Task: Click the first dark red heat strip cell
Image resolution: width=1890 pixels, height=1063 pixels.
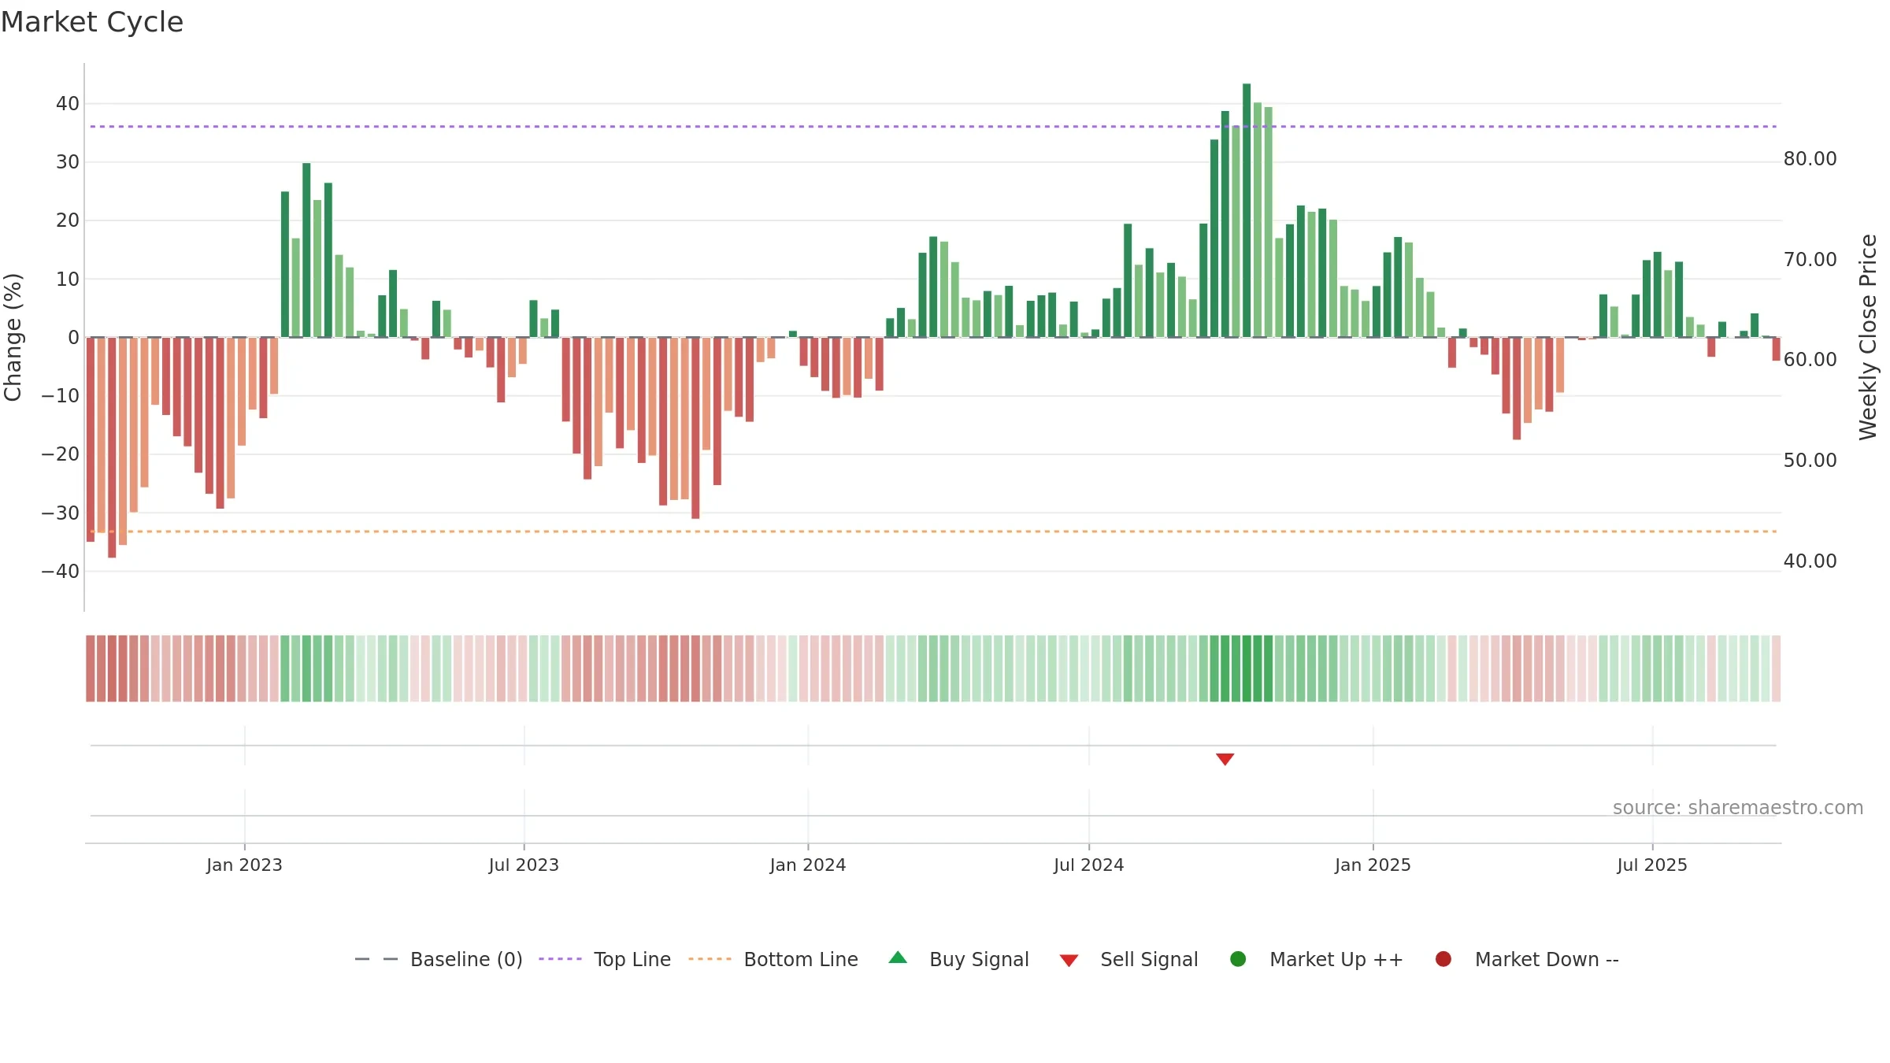Action: point(91,668)
